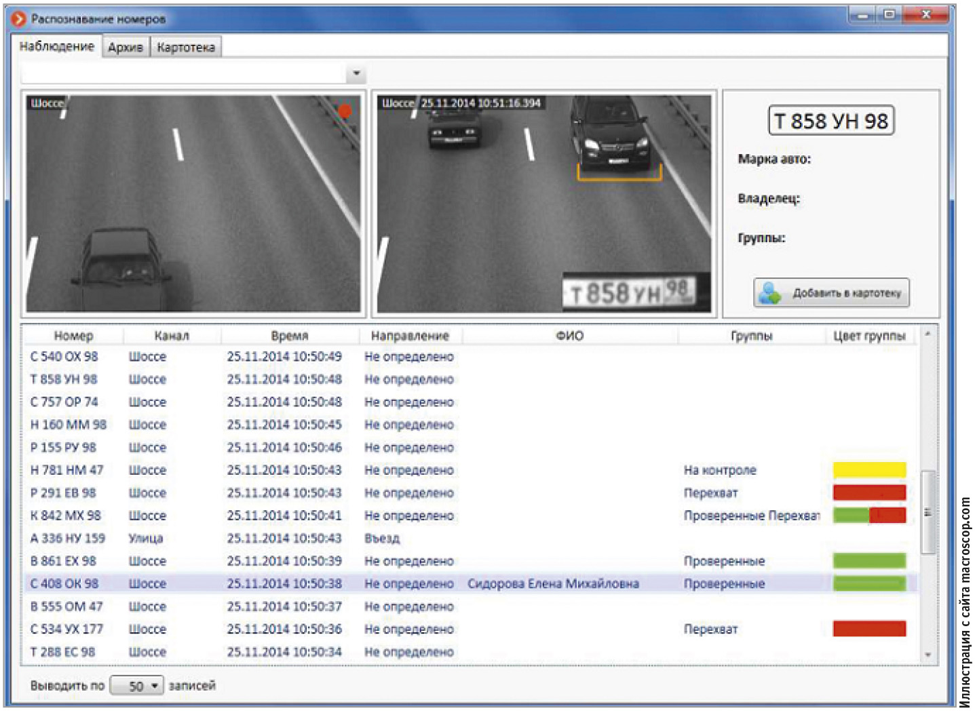Select the row with plate C 534 УХ 177
This screenshot has width=975, height=713.
point(471,629)
